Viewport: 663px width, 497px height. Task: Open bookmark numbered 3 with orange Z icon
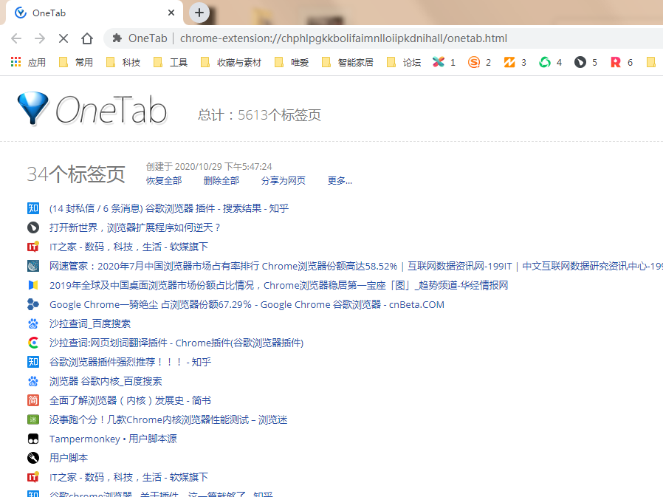pyautogui.click(x=515, y=63)
